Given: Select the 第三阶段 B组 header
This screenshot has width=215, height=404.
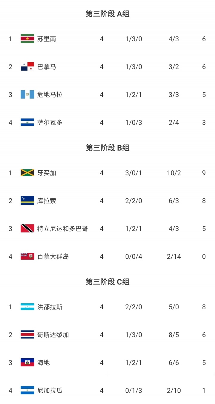Looking at the screenshot, I should pos(107,148).
